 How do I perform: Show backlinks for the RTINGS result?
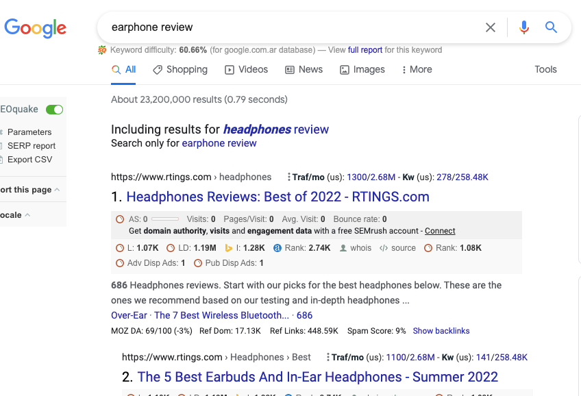[441, 331]
